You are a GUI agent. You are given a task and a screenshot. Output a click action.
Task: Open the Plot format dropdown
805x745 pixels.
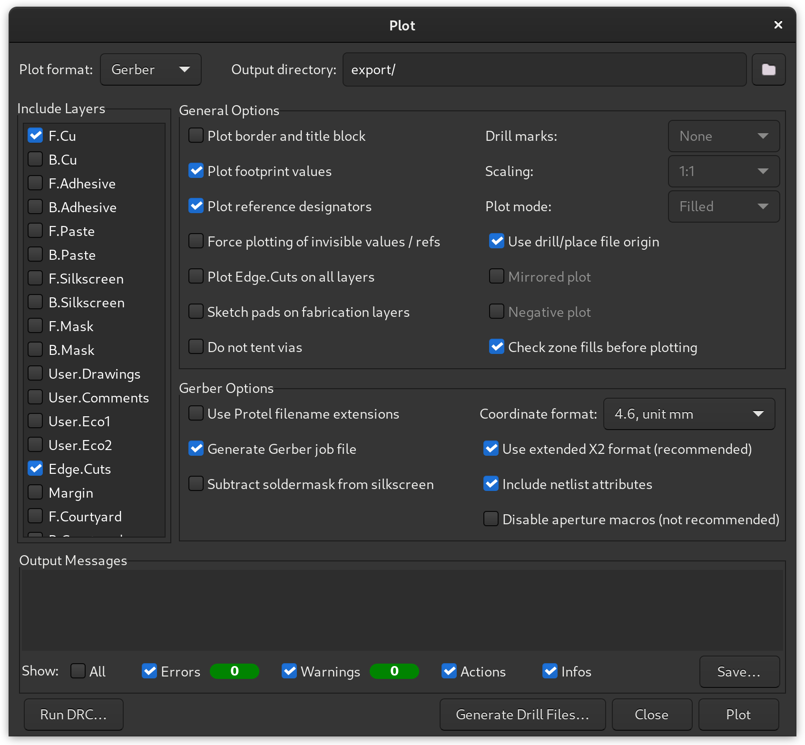coord(150,69)
